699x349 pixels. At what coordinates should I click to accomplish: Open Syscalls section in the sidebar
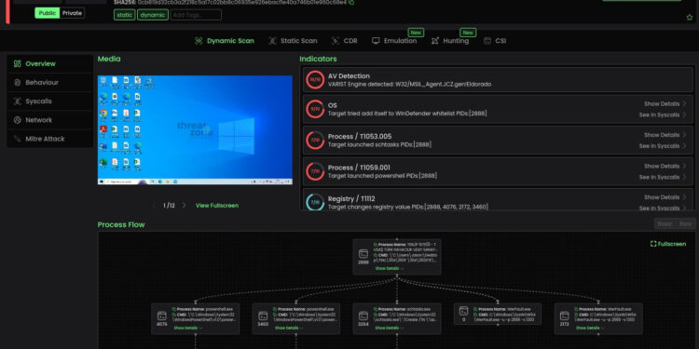[50, 101]
